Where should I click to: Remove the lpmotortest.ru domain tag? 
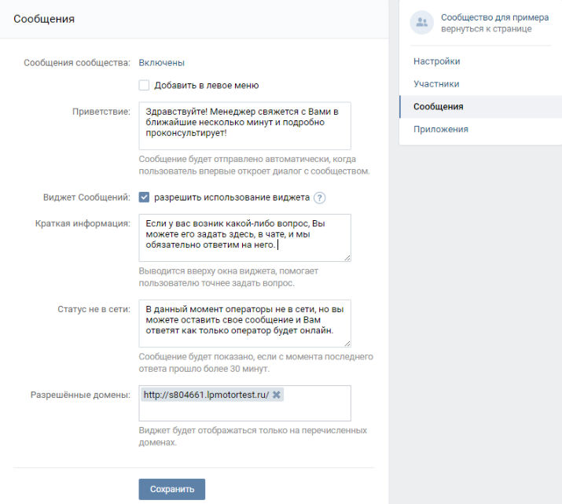click(x=277, y=395)
